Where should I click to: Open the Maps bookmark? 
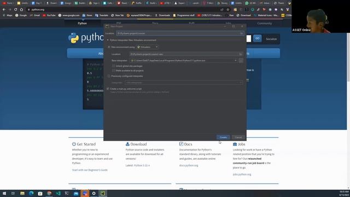(7, 15)
